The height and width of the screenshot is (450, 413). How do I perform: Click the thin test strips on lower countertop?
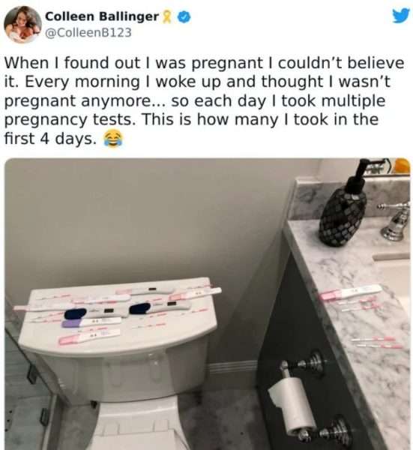376,343
